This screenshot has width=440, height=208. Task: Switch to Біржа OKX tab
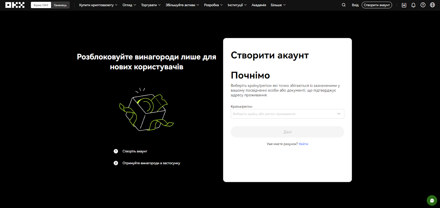(x=41, y=5)
